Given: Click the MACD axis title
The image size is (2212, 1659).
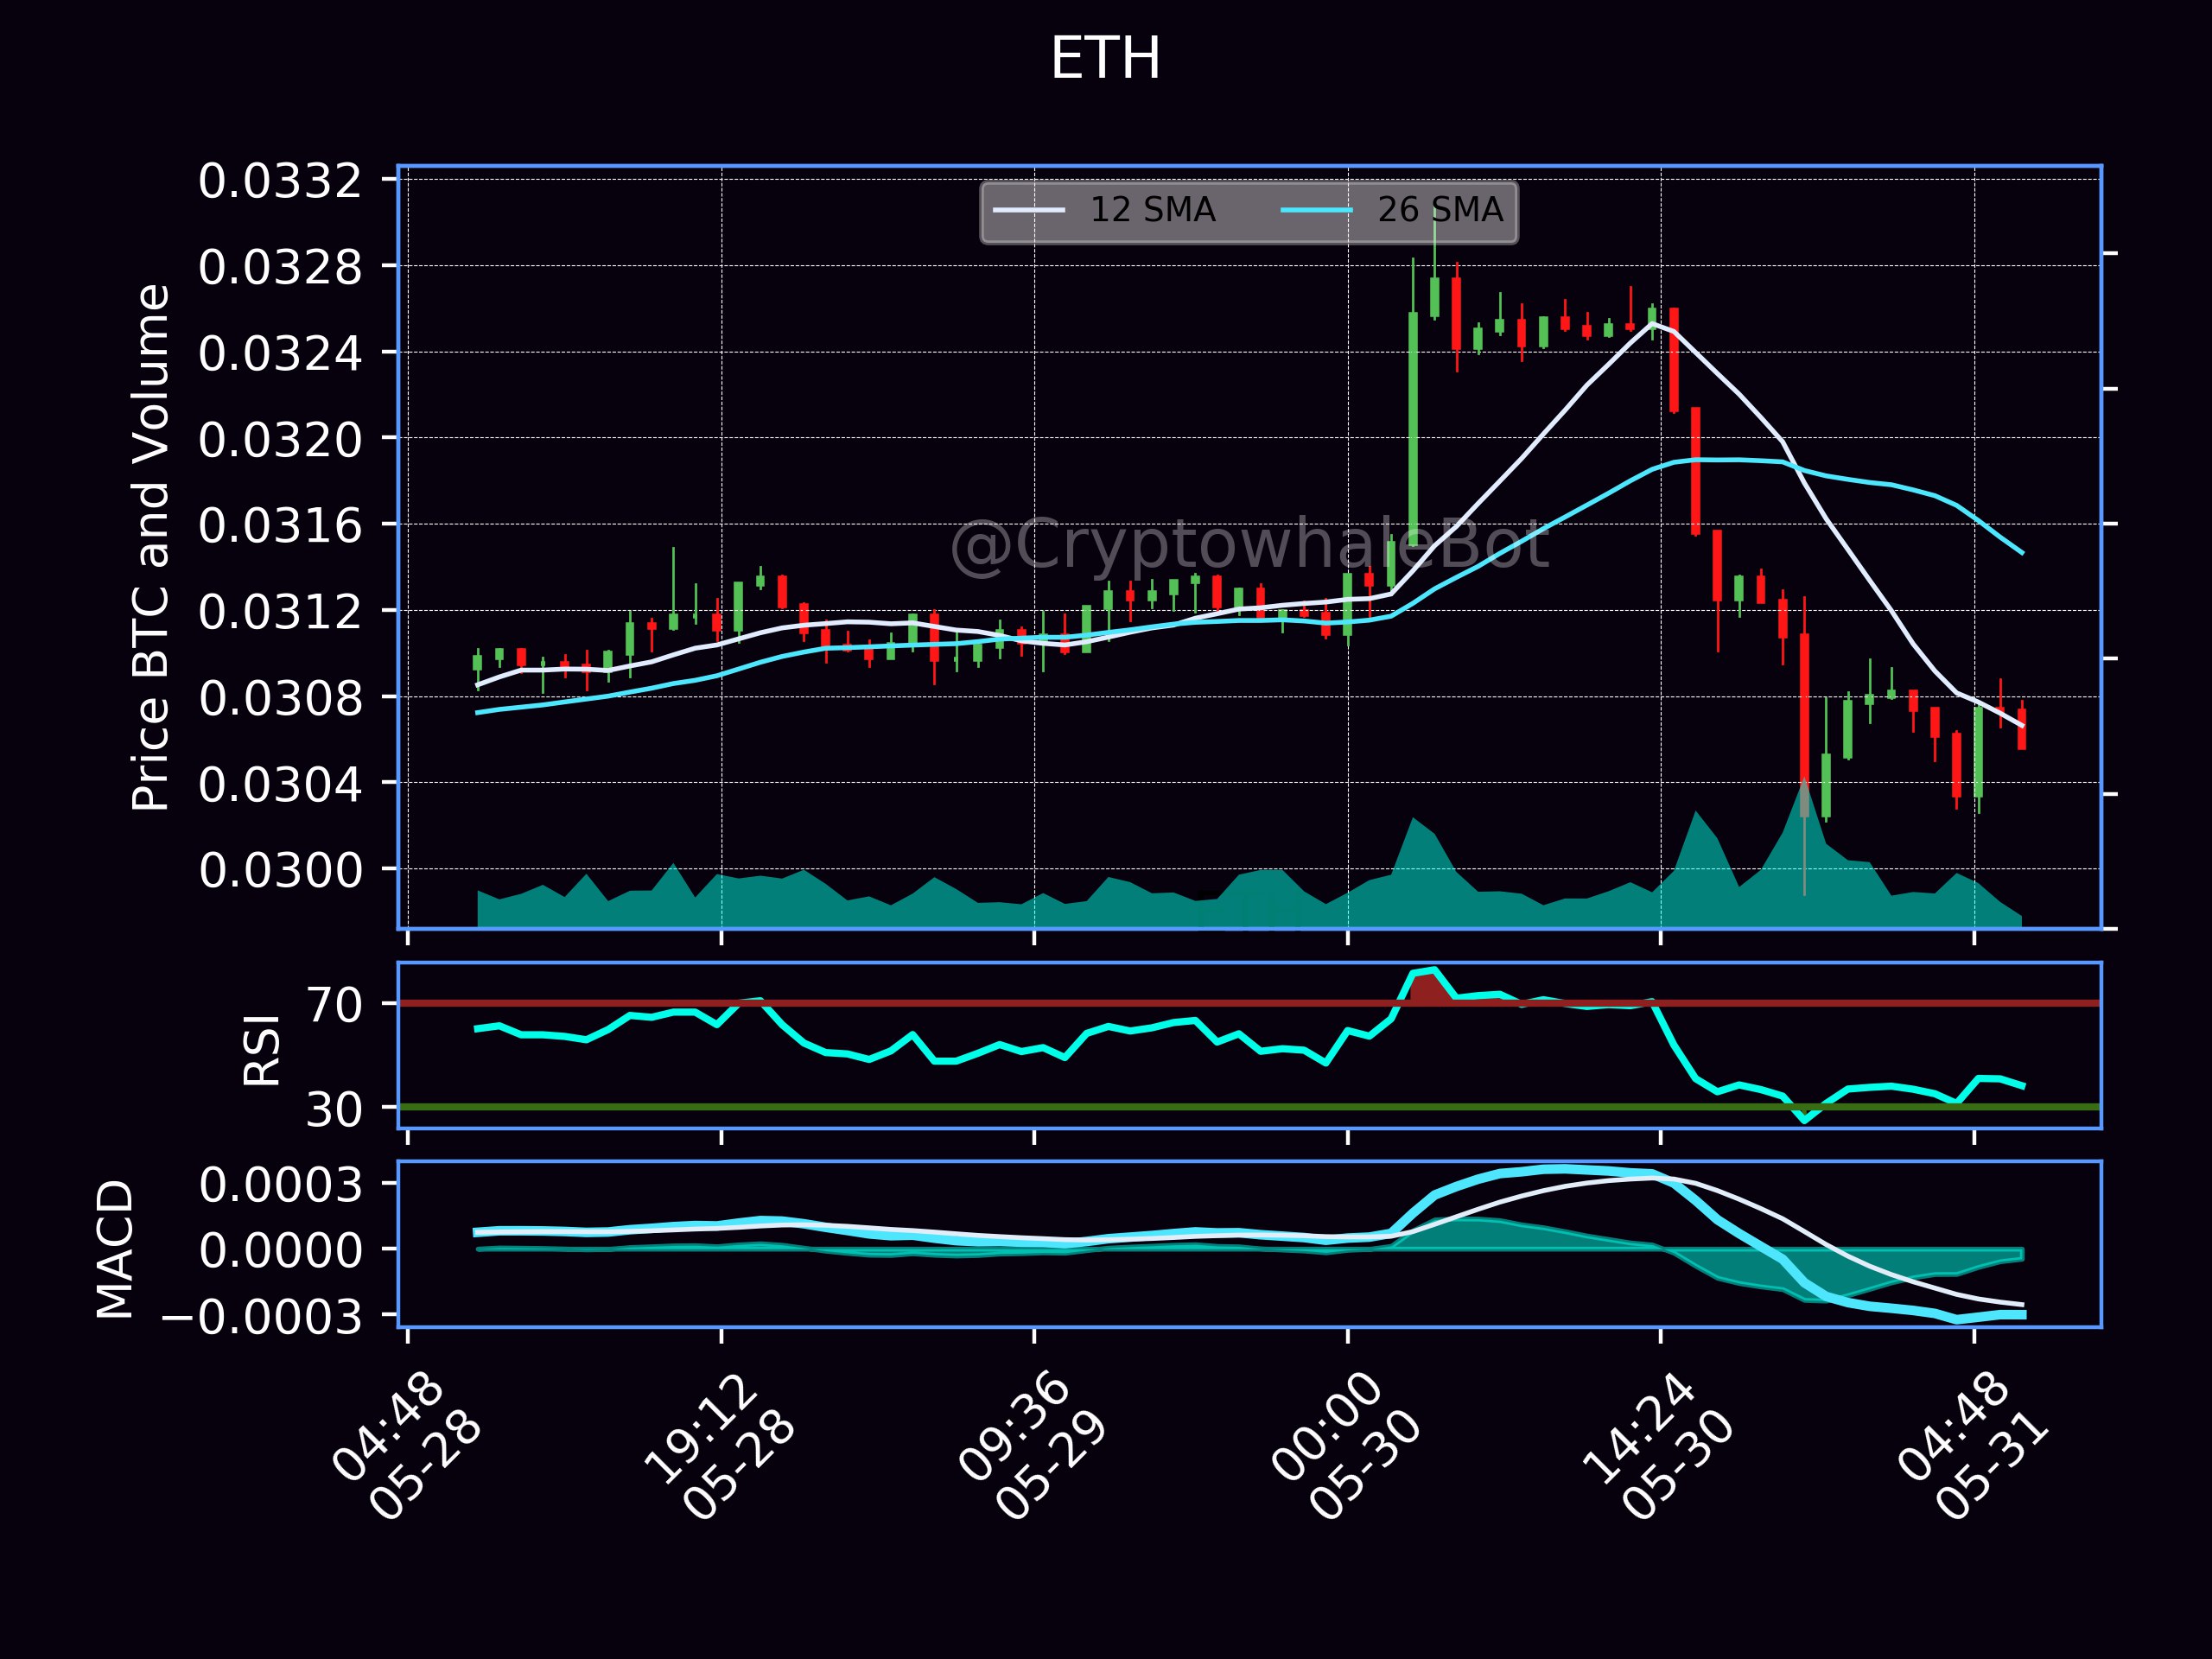Looking at the screenshot, I should click(x=115, y=1249).
